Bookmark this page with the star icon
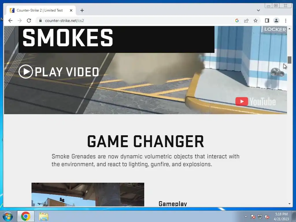296x222 pixels. point(256,21)
